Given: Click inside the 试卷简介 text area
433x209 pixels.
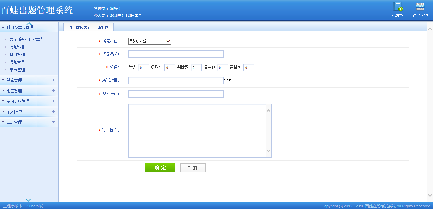Looking at the screenshot, I should pos(197,130).
